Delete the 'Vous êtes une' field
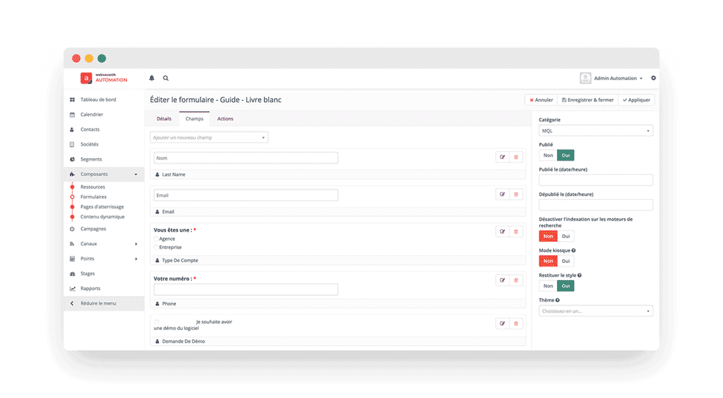This screenshot has width=723, height=398. click(516, 232)
